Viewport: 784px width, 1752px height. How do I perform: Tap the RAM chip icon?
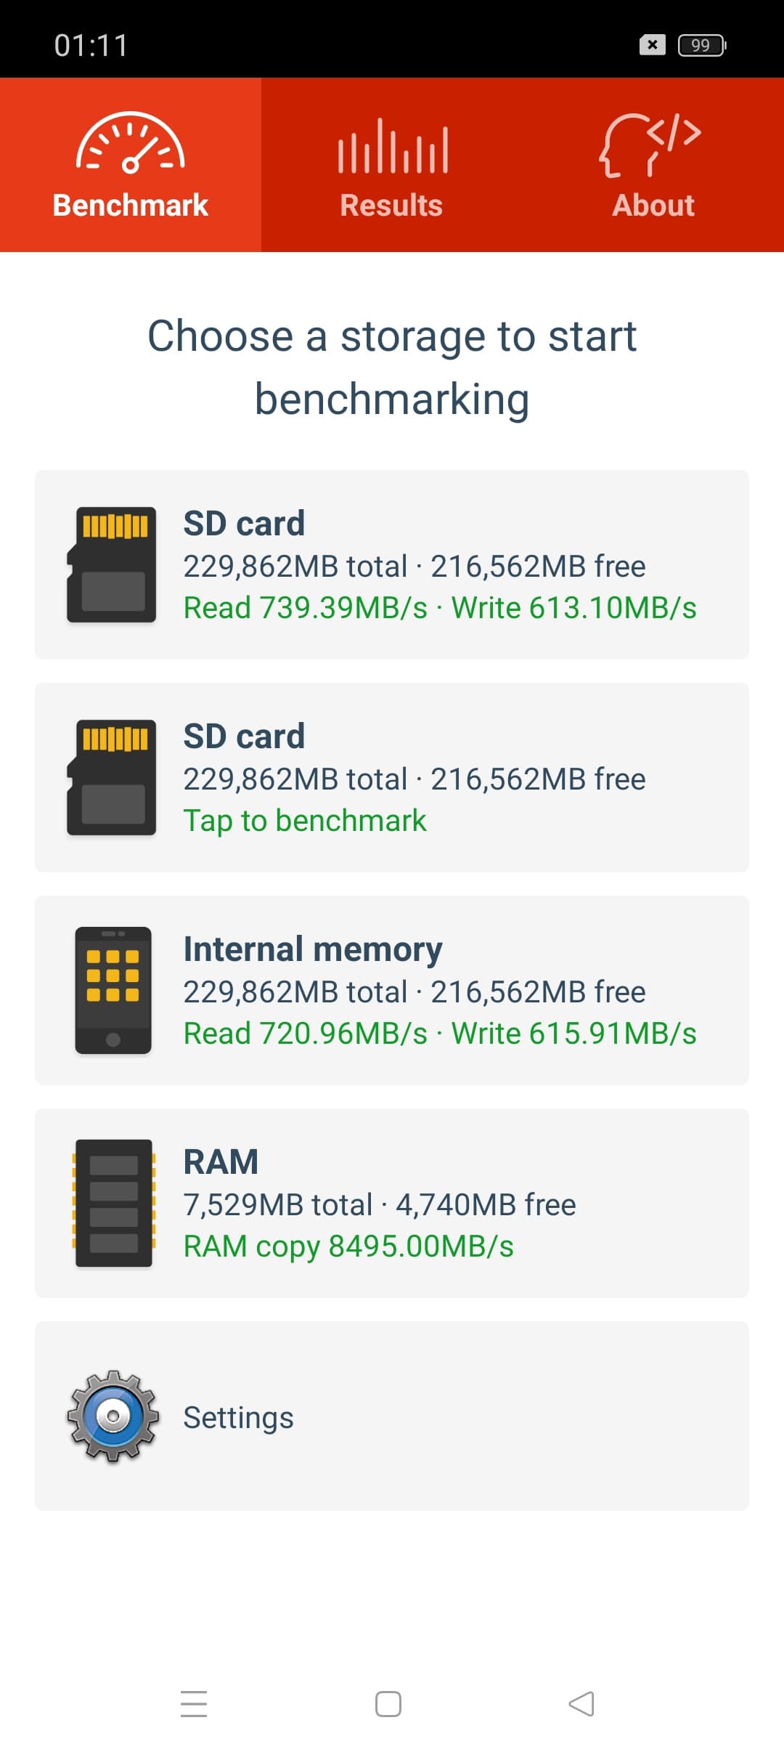(113, 1203)
